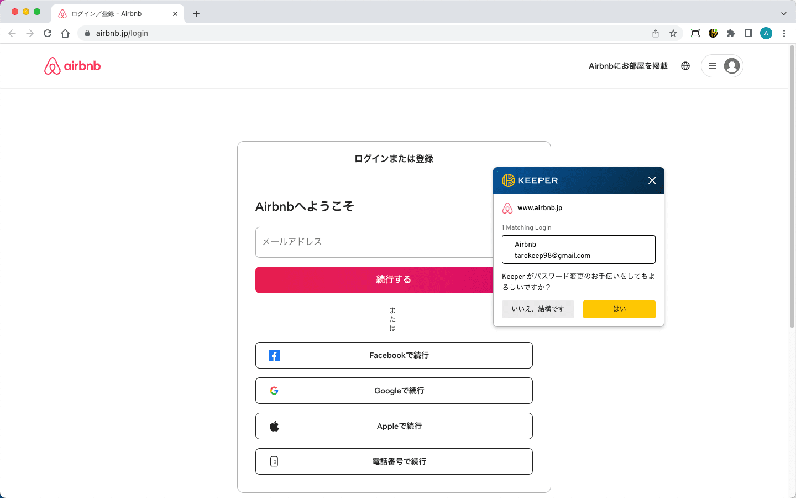Click the Airbnb logo in header

[72, 66]
